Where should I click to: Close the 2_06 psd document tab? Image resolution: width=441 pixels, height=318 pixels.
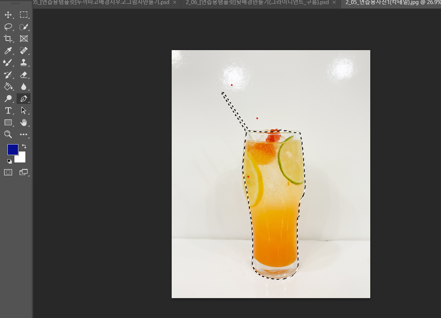coord(334,3)
